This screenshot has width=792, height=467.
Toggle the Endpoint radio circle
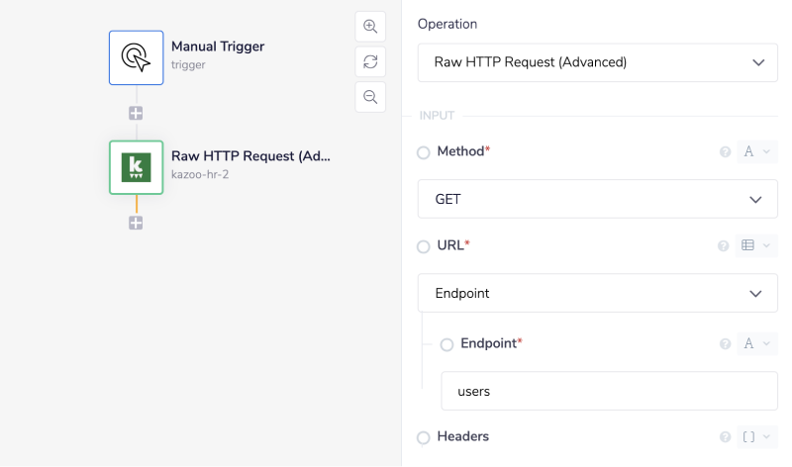pos(447,344)
